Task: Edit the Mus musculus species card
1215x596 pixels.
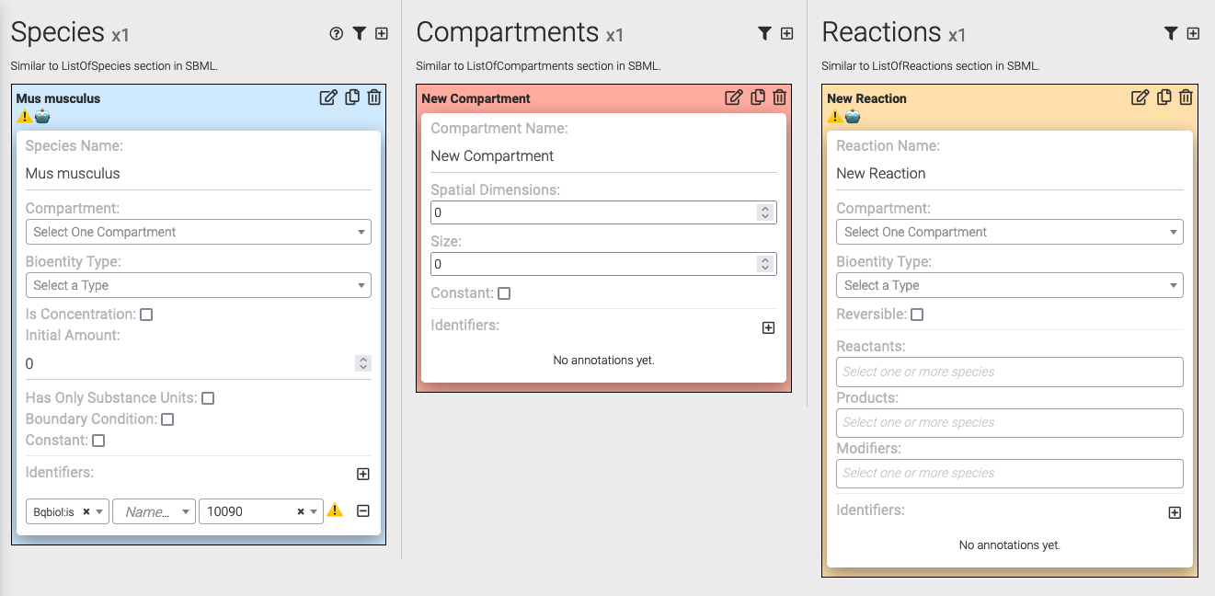Action: click(328, 97)
